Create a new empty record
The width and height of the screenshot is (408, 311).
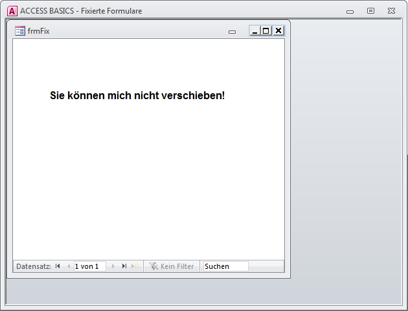click(135, 266)
